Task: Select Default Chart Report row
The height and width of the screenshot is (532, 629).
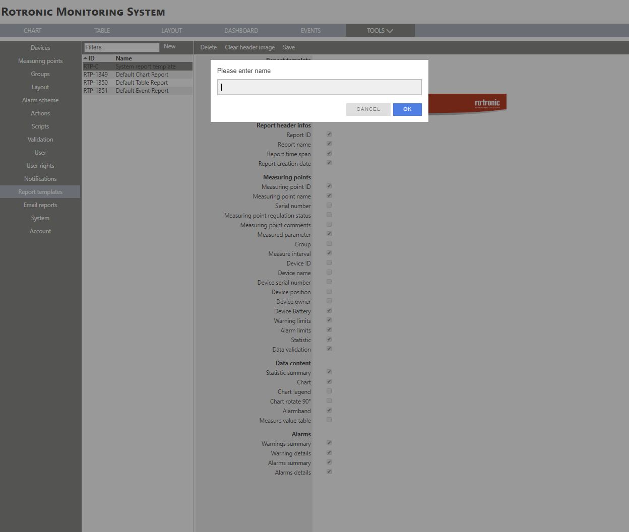Action: 138,75
